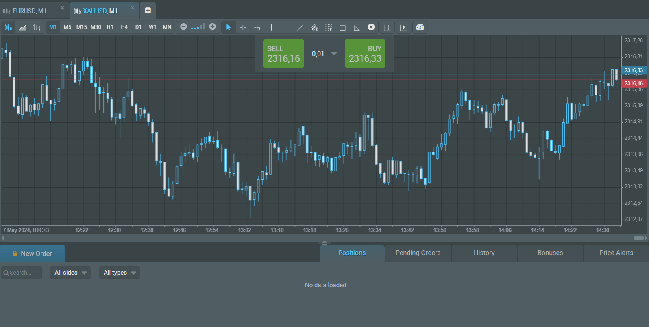Close the EURUSD, M1 chart tab
The image size is (649, 327).
coord(62,8)
